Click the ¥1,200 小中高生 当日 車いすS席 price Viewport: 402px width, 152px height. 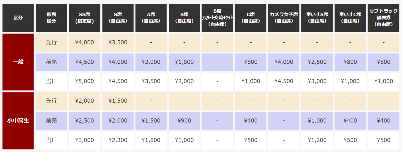coord(317,140)
